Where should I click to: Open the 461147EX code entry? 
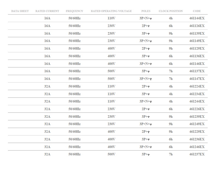pos(197,79)
